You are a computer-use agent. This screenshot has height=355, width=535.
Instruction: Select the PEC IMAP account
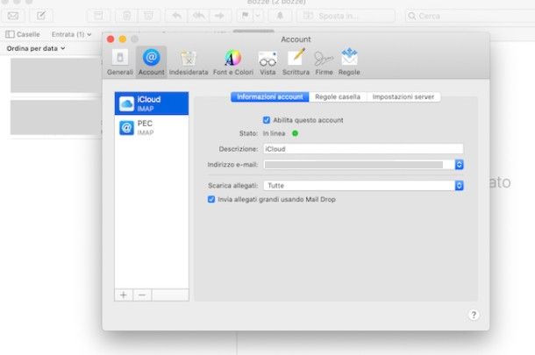(x=152, y=128)
